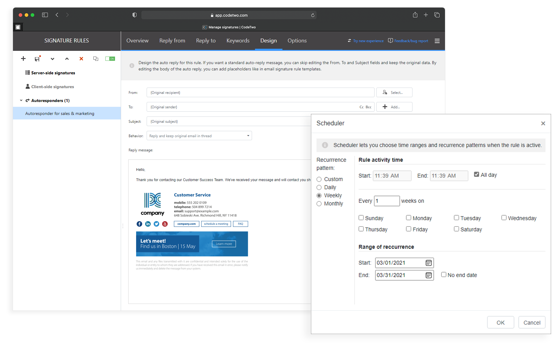This screenshot has width=554, height=346.
Task: Switch to the Keywords tab
Action: tap(238, 41)
